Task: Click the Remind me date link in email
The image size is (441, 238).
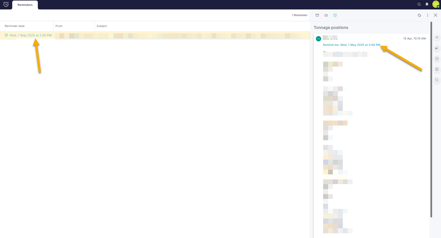Action: click(351, 45)
